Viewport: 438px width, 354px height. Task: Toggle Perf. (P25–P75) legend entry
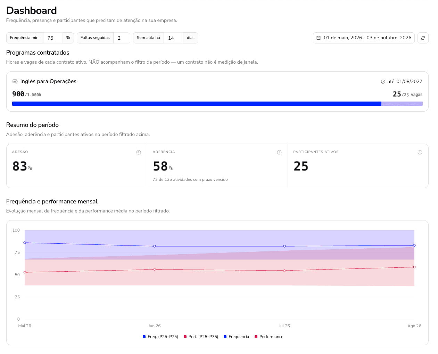click(x=201, y=337)
